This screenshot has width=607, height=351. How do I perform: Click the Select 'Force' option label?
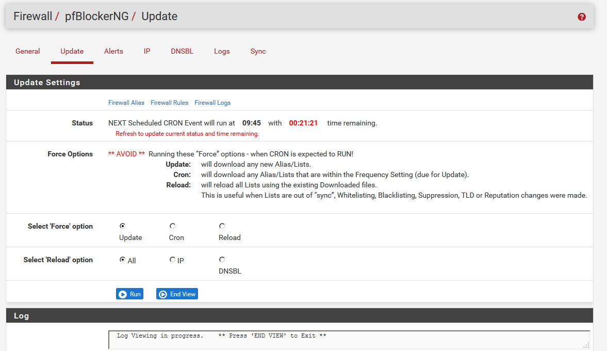[x=60, y=226]
